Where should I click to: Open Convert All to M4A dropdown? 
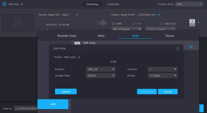(x=189, y=4)
